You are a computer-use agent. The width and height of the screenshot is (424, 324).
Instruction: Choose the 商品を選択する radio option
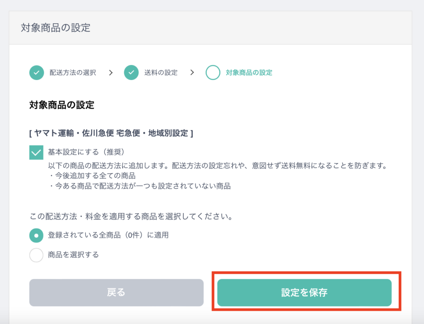(x=36, y=255)
